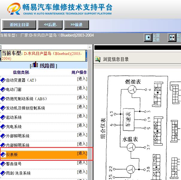Click the blue book icon for 起动系统
Viewport: 181px width, 180px height.
pyautogui.click(x=3, y=117)
